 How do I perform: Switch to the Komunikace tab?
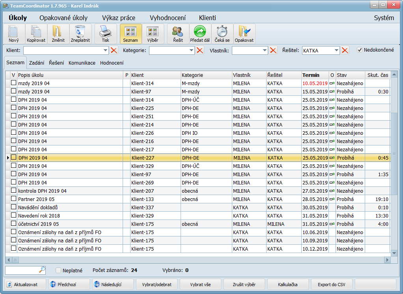pyautogui.click(x=82, y=63)
